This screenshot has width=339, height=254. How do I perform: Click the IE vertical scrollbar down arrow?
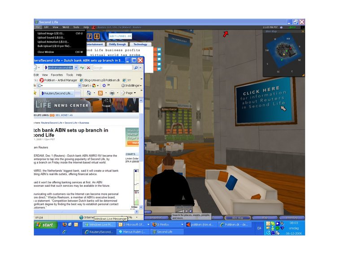141,207
